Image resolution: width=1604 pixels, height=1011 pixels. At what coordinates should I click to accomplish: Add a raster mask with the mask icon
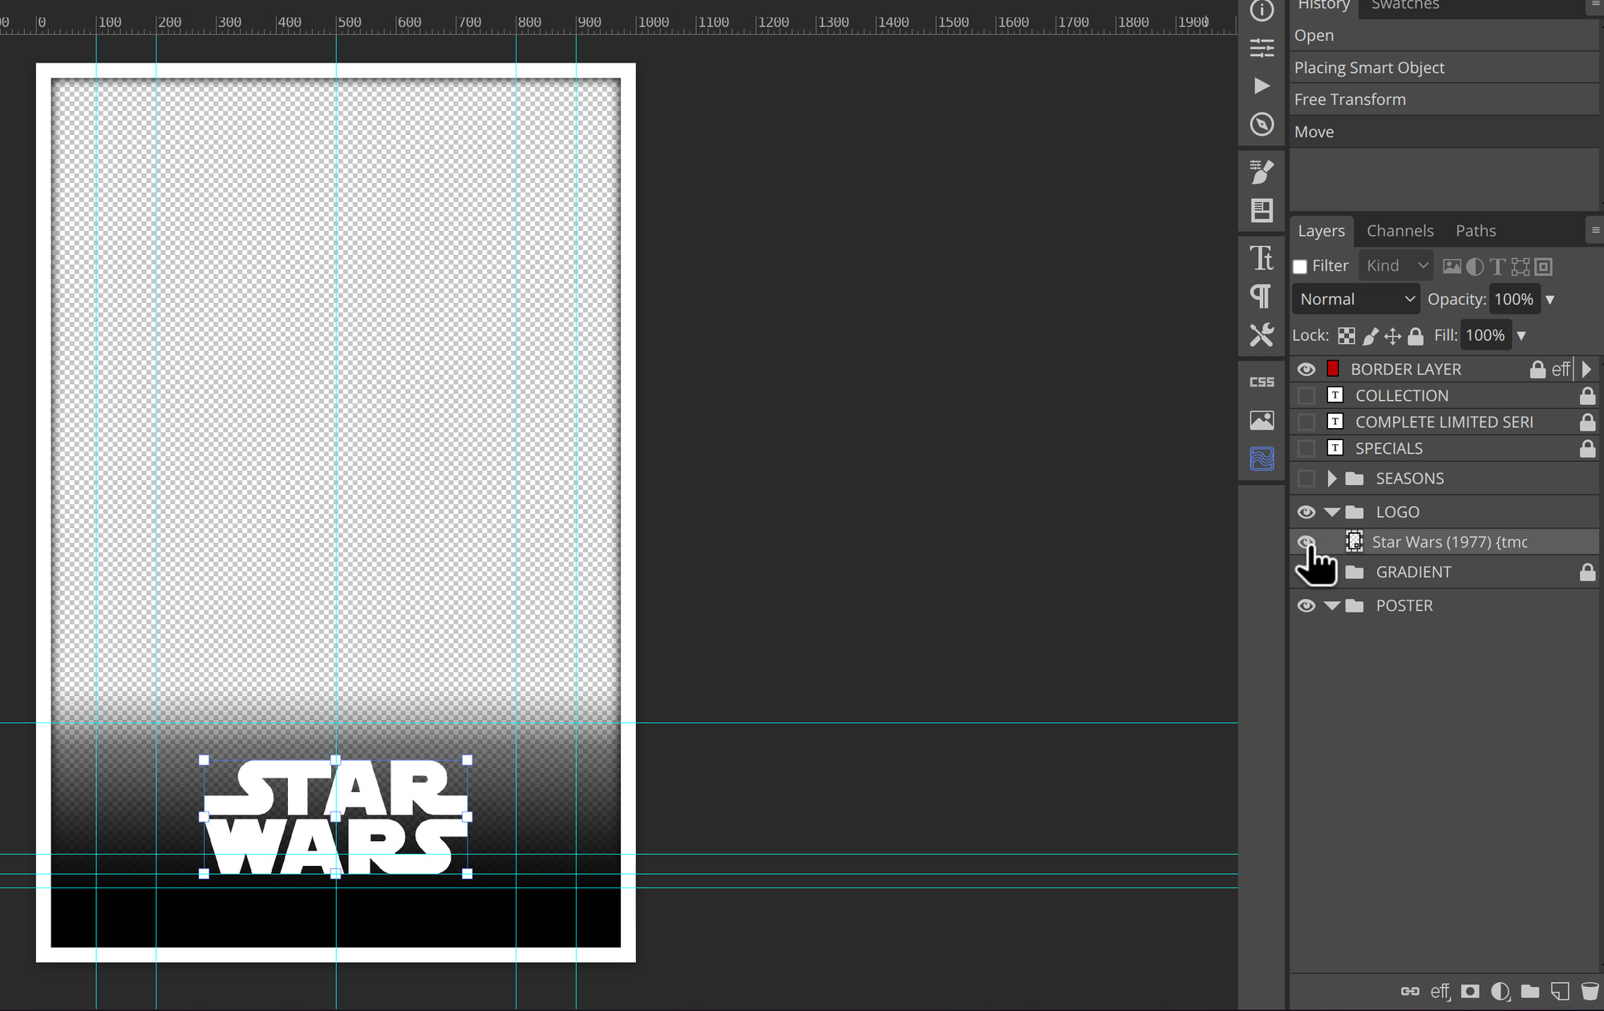pos(1470,992)
